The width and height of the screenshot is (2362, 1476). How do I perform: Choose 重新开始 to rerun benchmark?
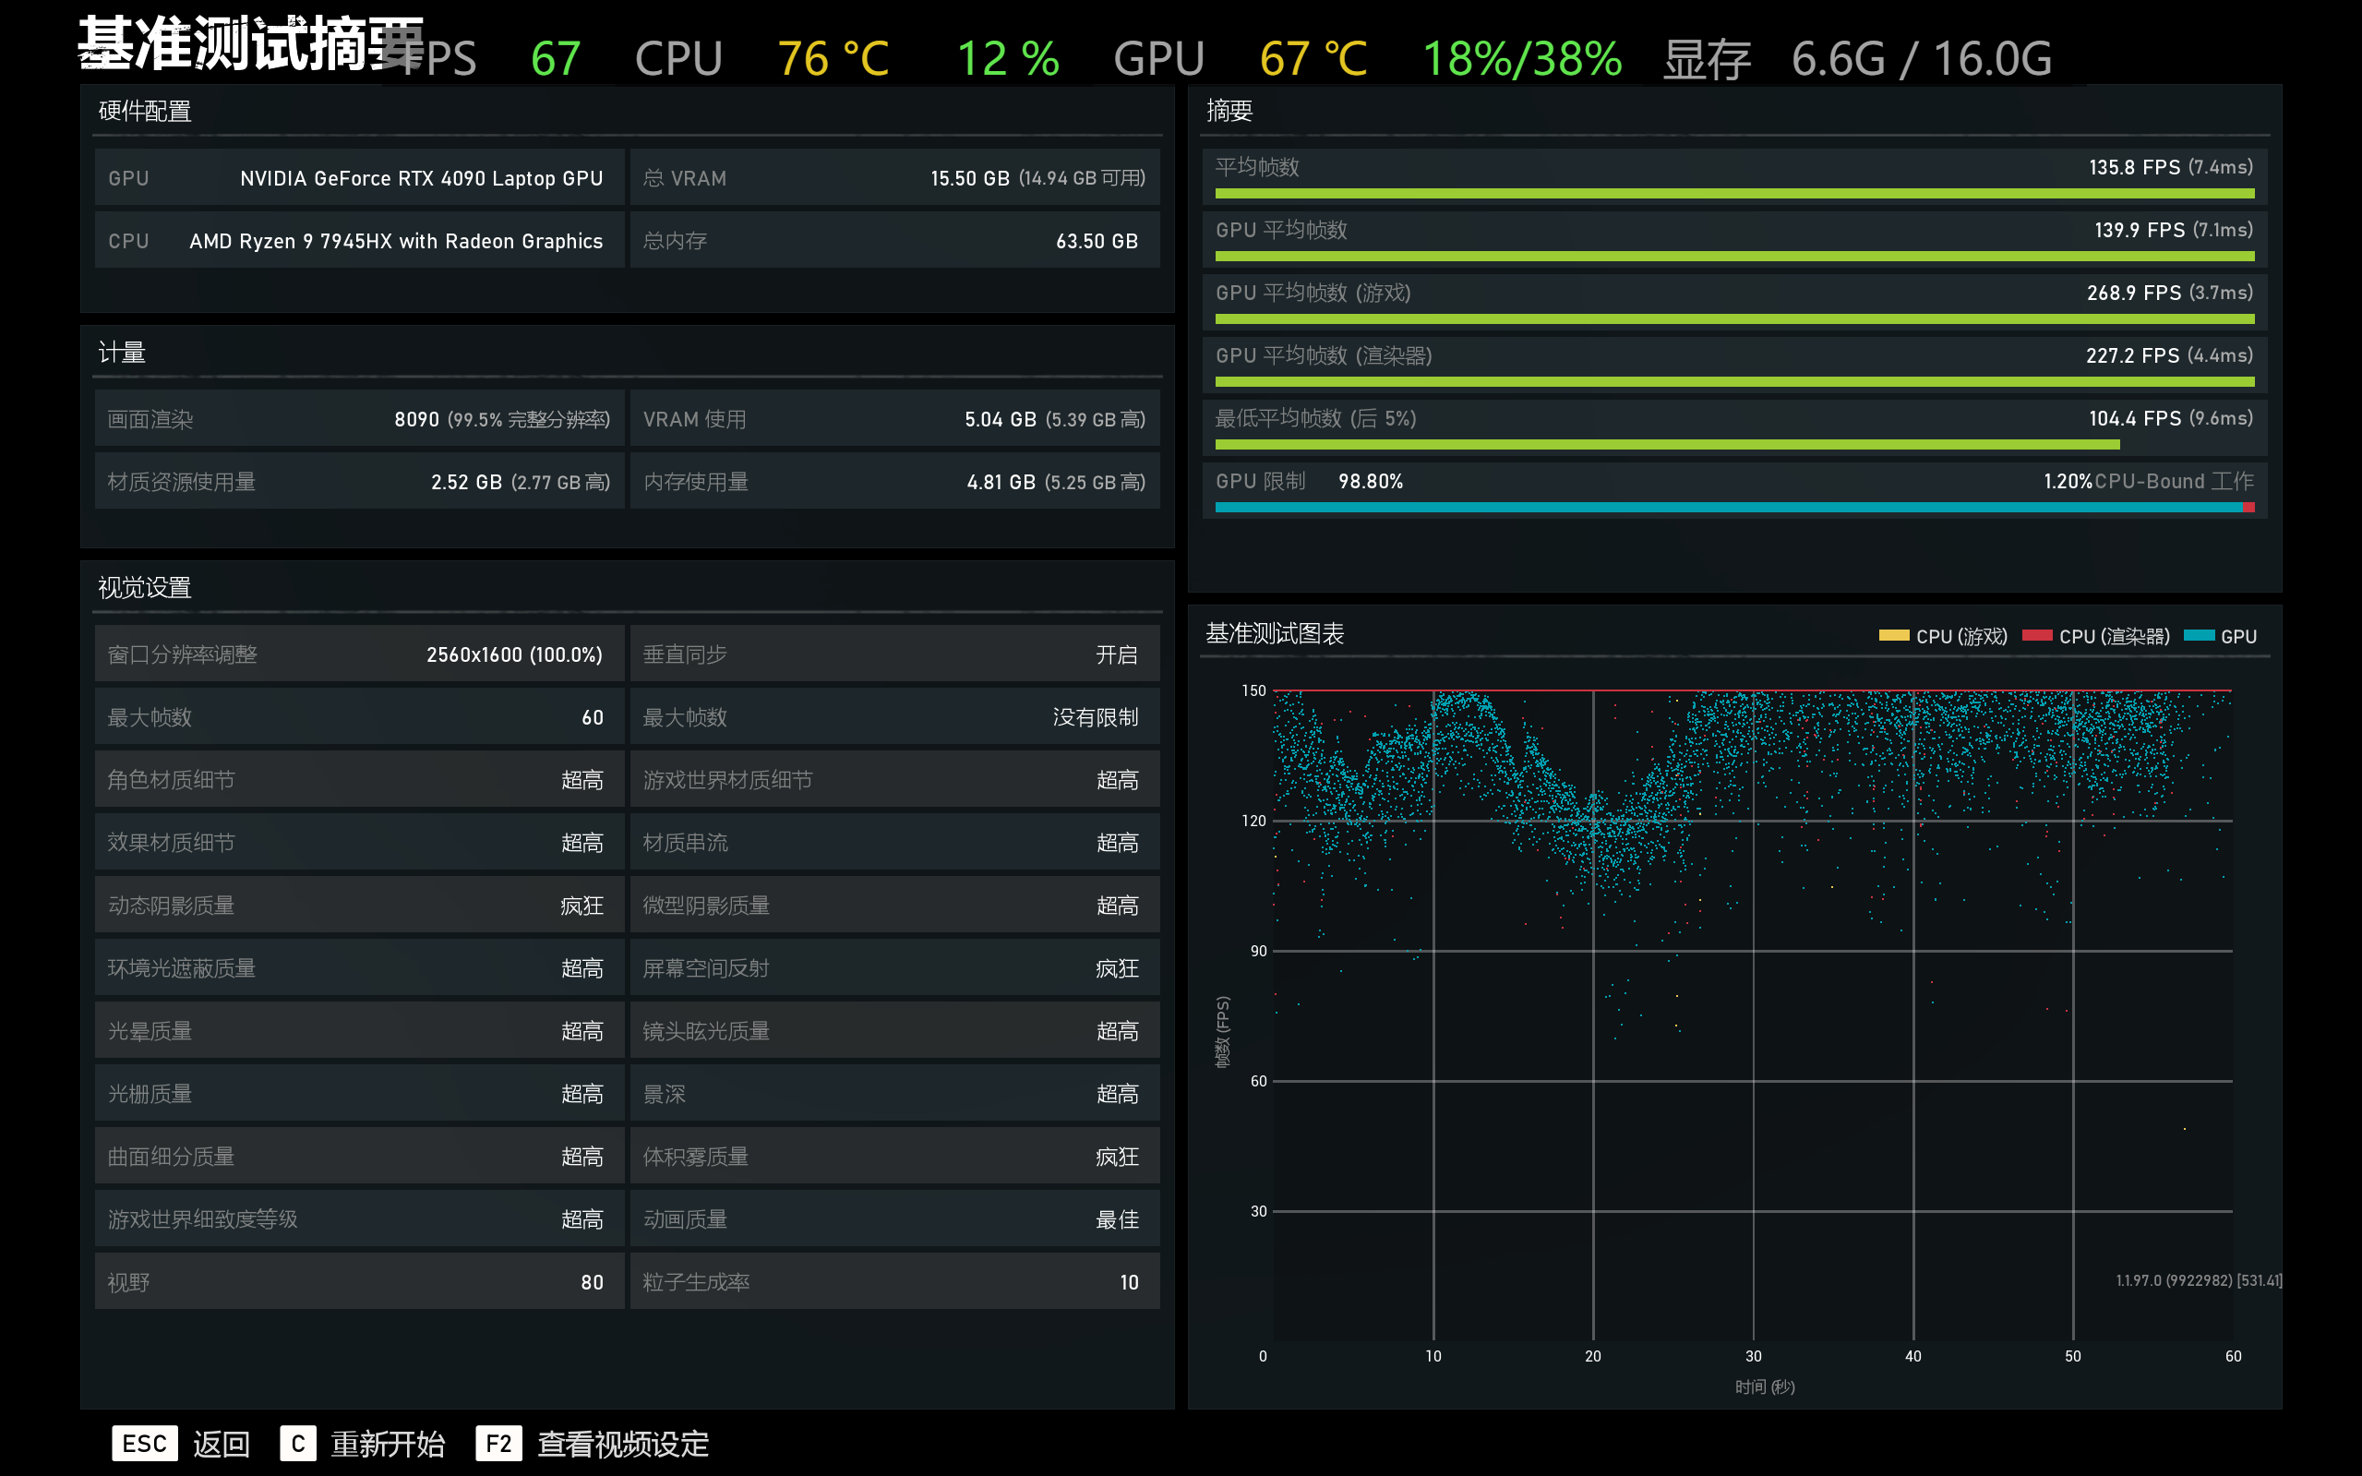(388, 1444)
